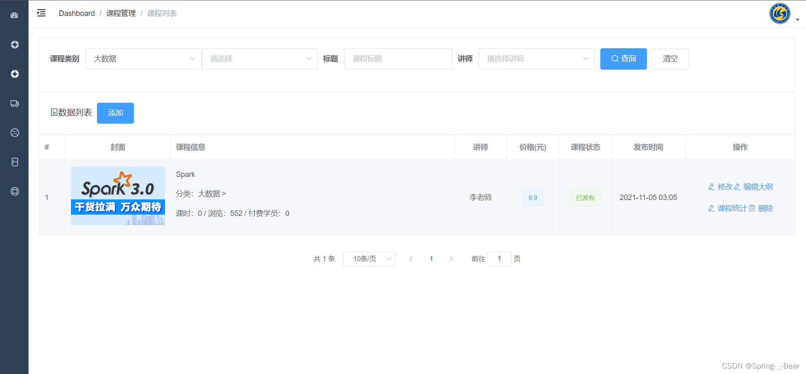Click the 添加 add course button
Image resolution: width=806 pixels, height=374 pixels.
[115, 113]
